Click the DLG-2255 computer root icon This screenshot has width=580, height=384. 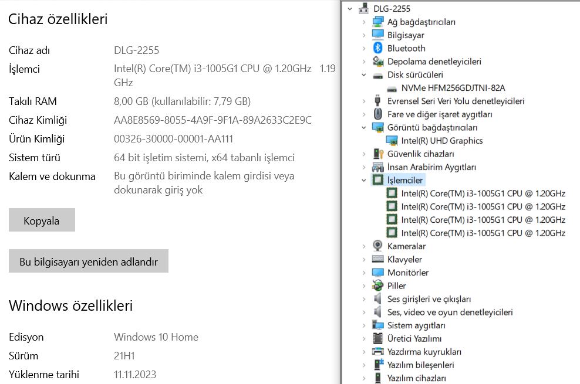363,8
